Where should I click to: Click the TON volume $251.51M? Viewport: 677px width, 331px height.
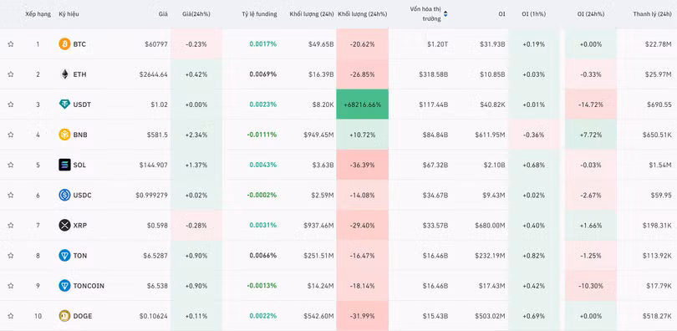pyautogui.click(x=318, y=256)
